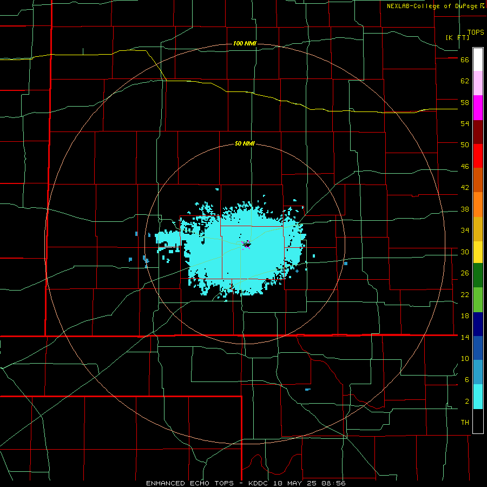Viewport: 487px width, 487px height.
Task: Click the light green swatch between 22 and 18
Action: point(478,300)
